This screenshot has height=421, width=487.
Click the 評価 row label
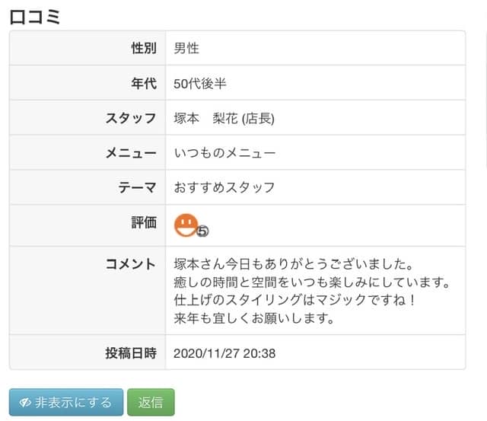144,222
